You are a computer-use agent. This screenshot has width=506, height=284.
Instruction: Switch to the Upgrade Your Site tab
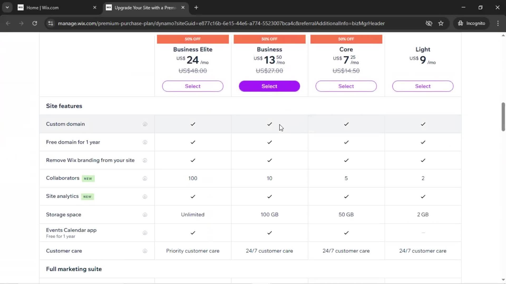(x=146, y=8)
